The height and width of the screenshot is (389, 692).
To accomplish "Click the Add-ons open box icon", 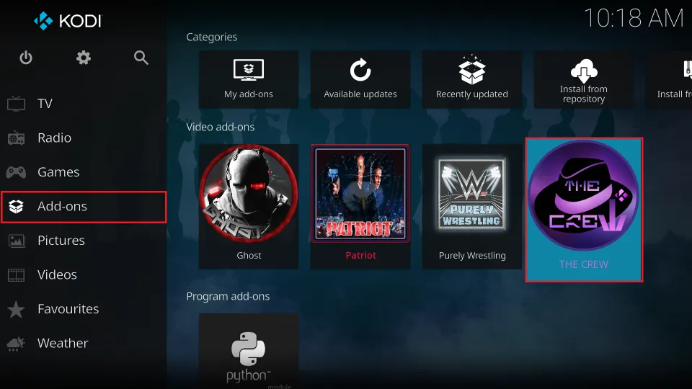I will pyautogui.click(x=17, y=207).
